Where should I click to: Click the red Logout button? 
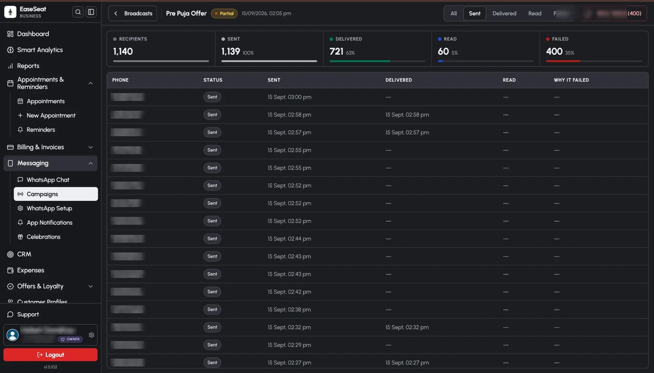pyautogui.click(x=50, y=355)
